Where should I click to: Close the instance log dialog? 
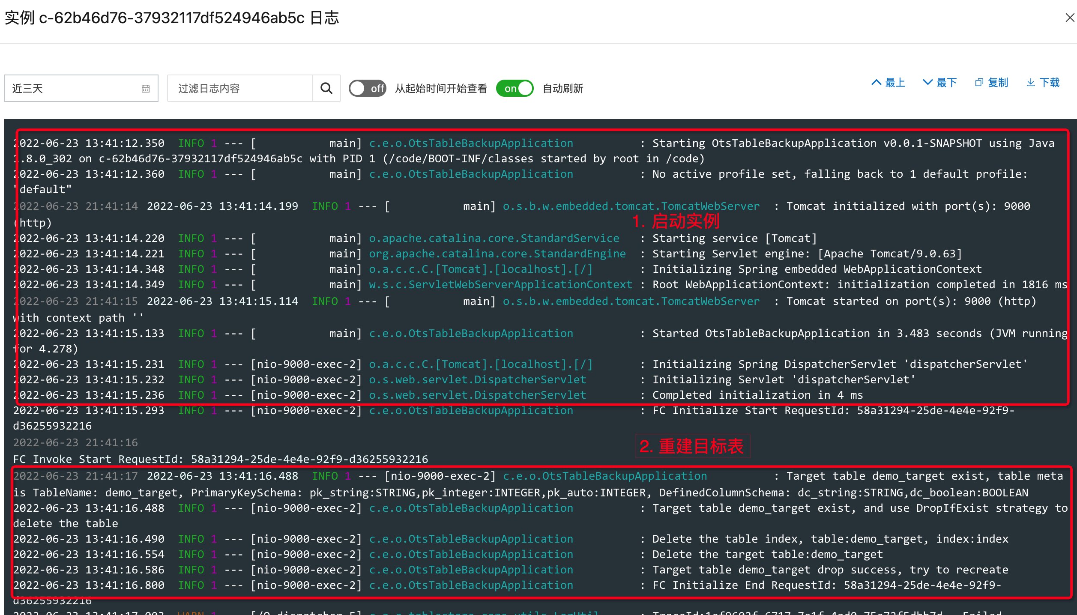[1069, 18]
